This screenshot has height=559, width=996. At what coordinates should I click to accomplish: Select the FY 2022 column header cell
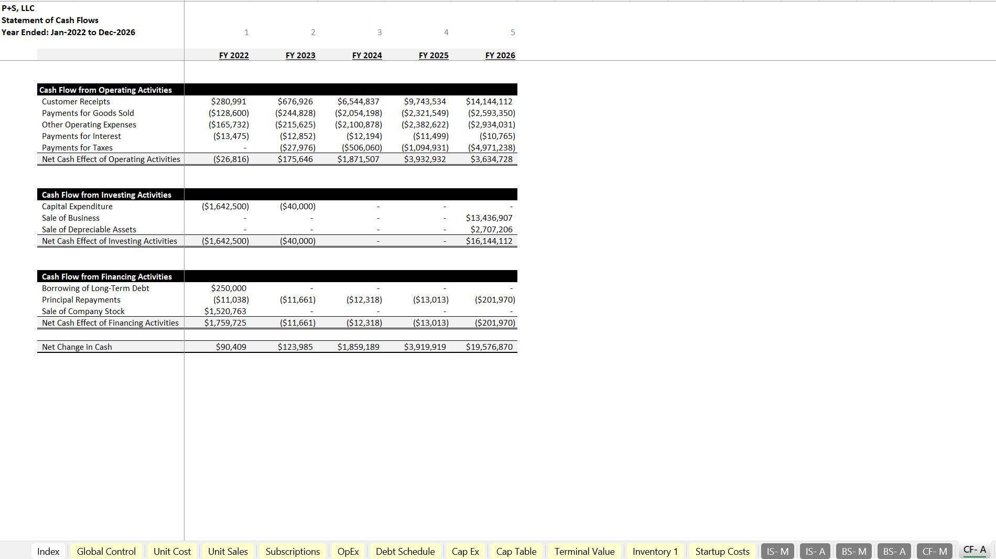234,55
